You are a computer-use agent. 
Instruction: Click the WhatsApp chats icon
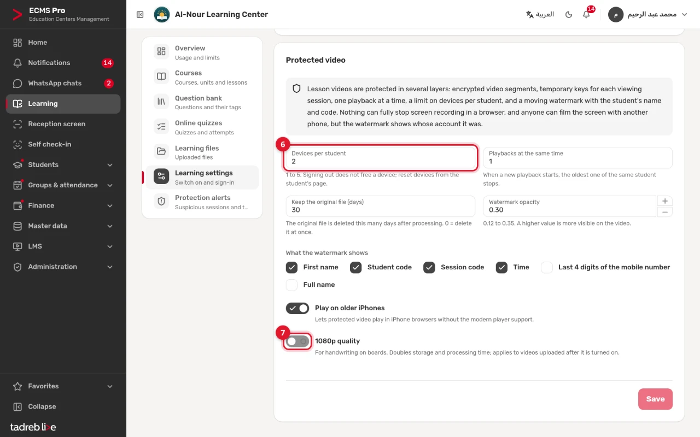coord(17,83)
